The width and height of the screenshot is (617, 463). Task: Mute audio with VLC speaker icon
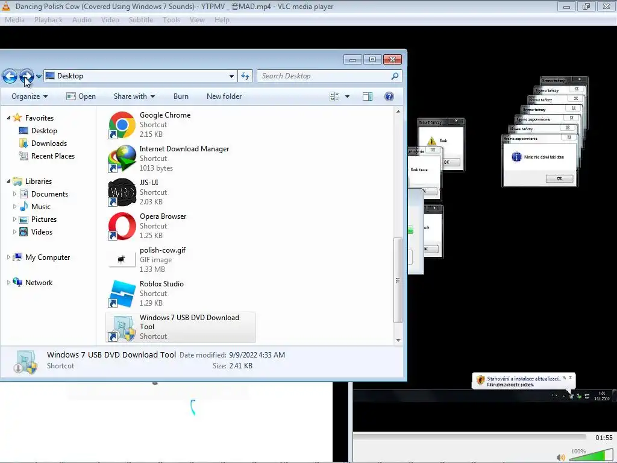[x=561, y=457]
